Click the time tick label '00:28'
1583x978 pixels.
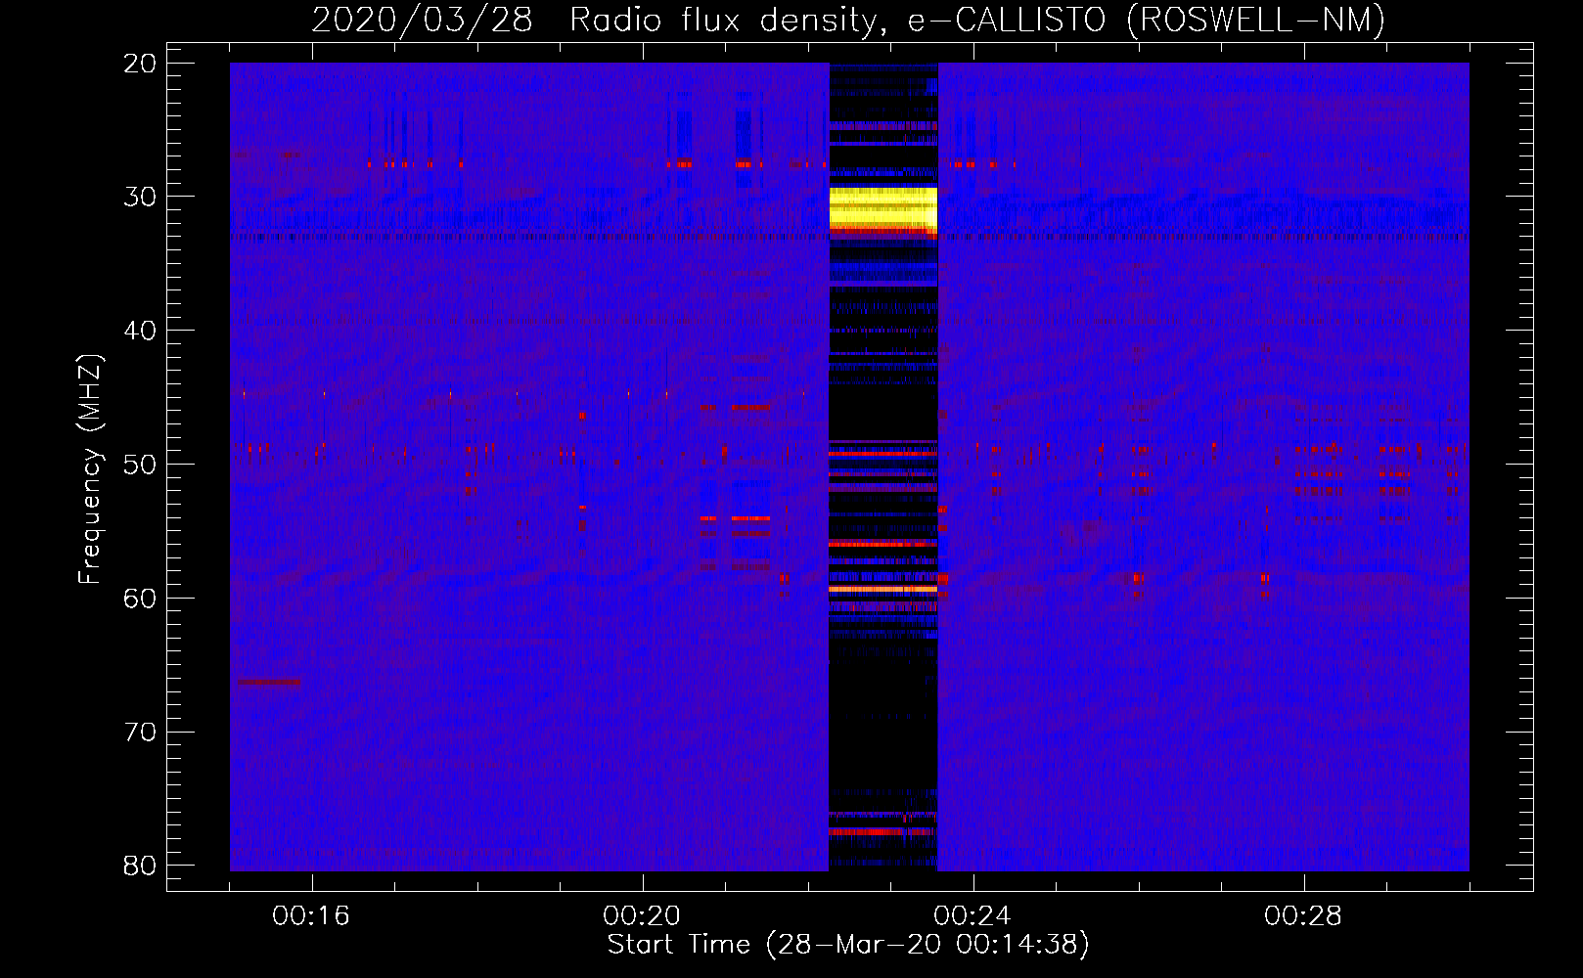click(1303, 916)
